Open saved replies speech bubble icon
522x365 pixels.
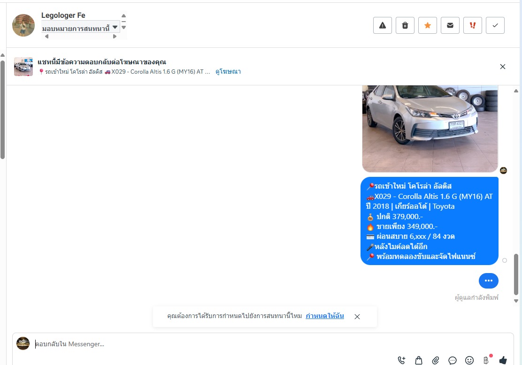[453, 360]
